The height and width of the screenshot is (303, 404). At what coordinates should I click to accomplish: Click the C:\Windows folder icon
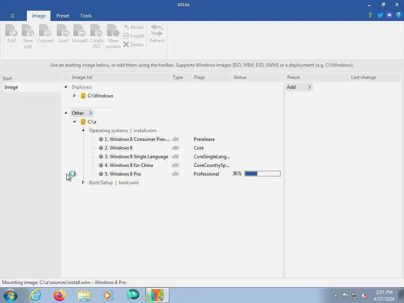(83, 96)
